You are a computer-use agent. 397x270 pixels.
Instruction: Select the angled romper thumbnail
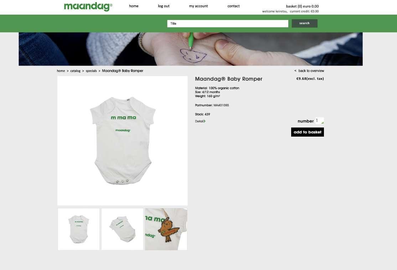(122, 229)
